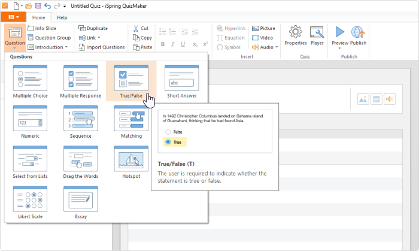Toggle subscript formatting
This screenshot has width=419, height=251.
tap(195, 44)
